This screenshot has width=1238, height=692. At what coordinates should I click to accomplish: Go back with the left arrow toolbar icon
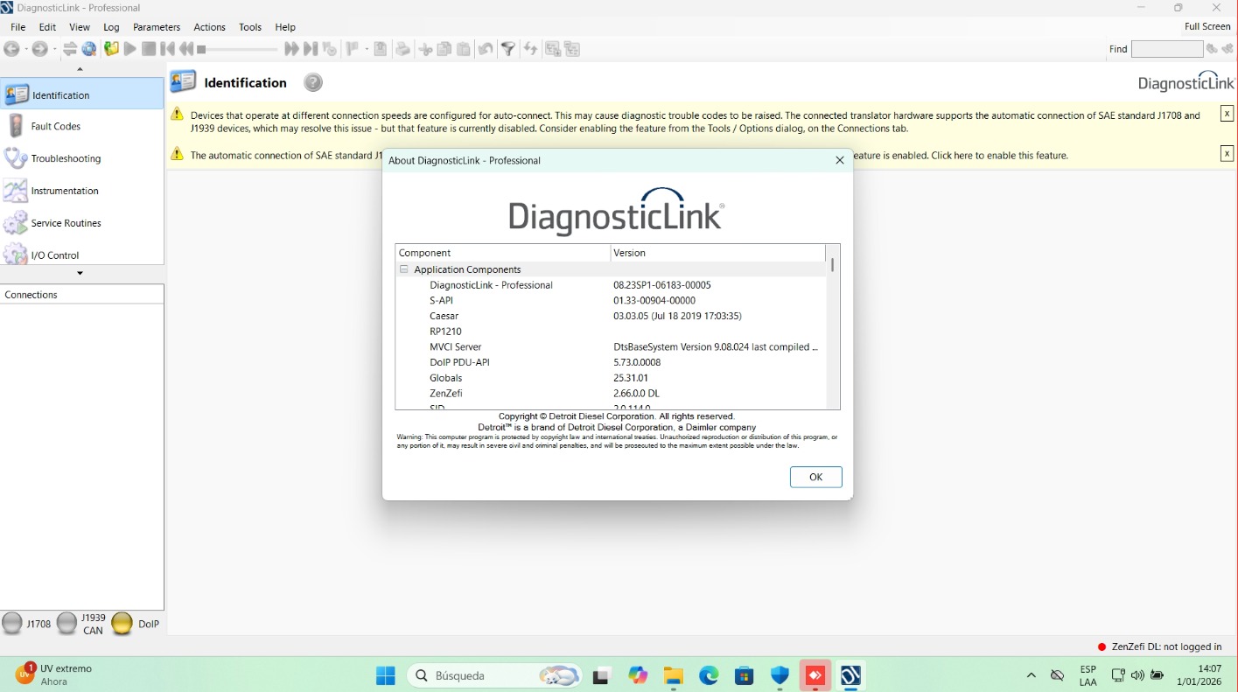11,49
